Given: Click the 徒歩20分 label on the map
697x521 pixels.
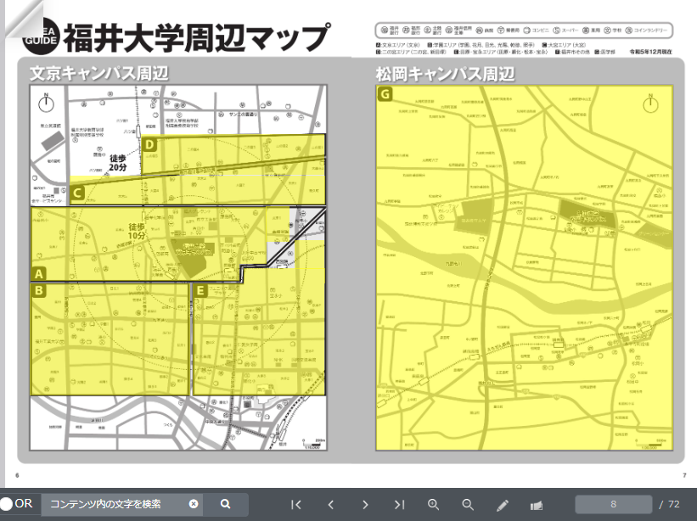Looking at the screenshot, I should point(118,163).
